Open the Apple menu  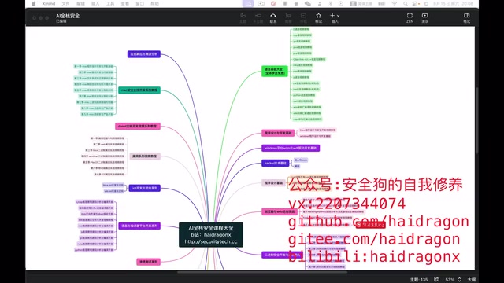point(34,3)
